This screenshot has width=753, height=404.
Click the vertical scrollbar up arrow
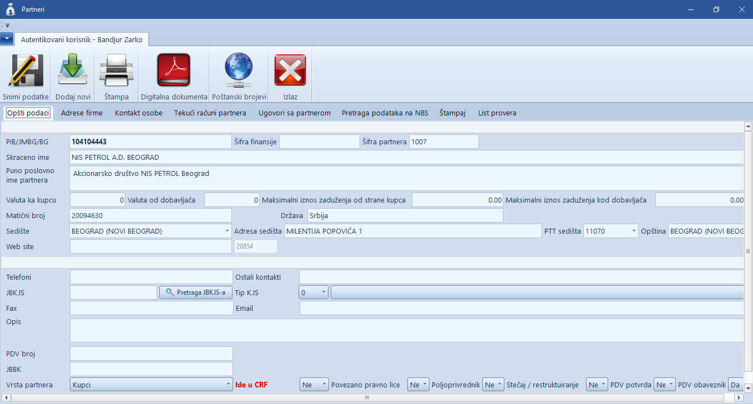[x=748, y=127]
